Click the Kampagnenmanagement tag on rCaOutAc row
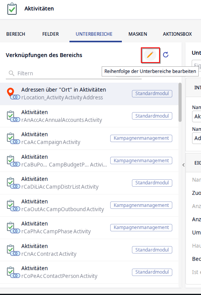201x295 pixels. [x=141, y=205]
